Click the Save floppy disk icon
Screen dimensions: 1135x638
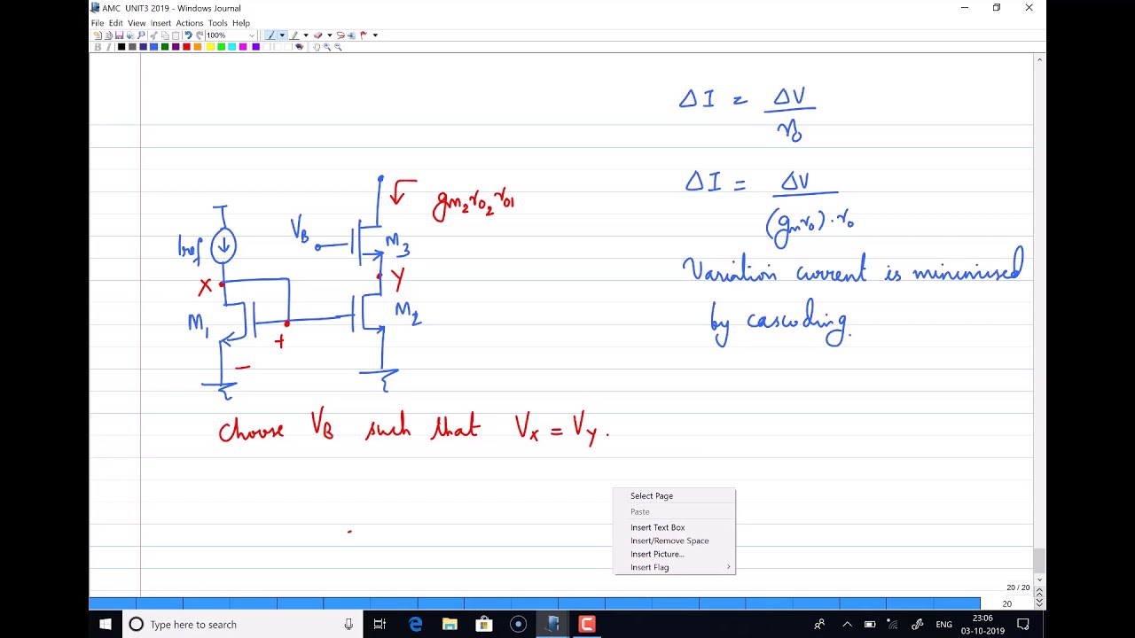tap(119, 35)
